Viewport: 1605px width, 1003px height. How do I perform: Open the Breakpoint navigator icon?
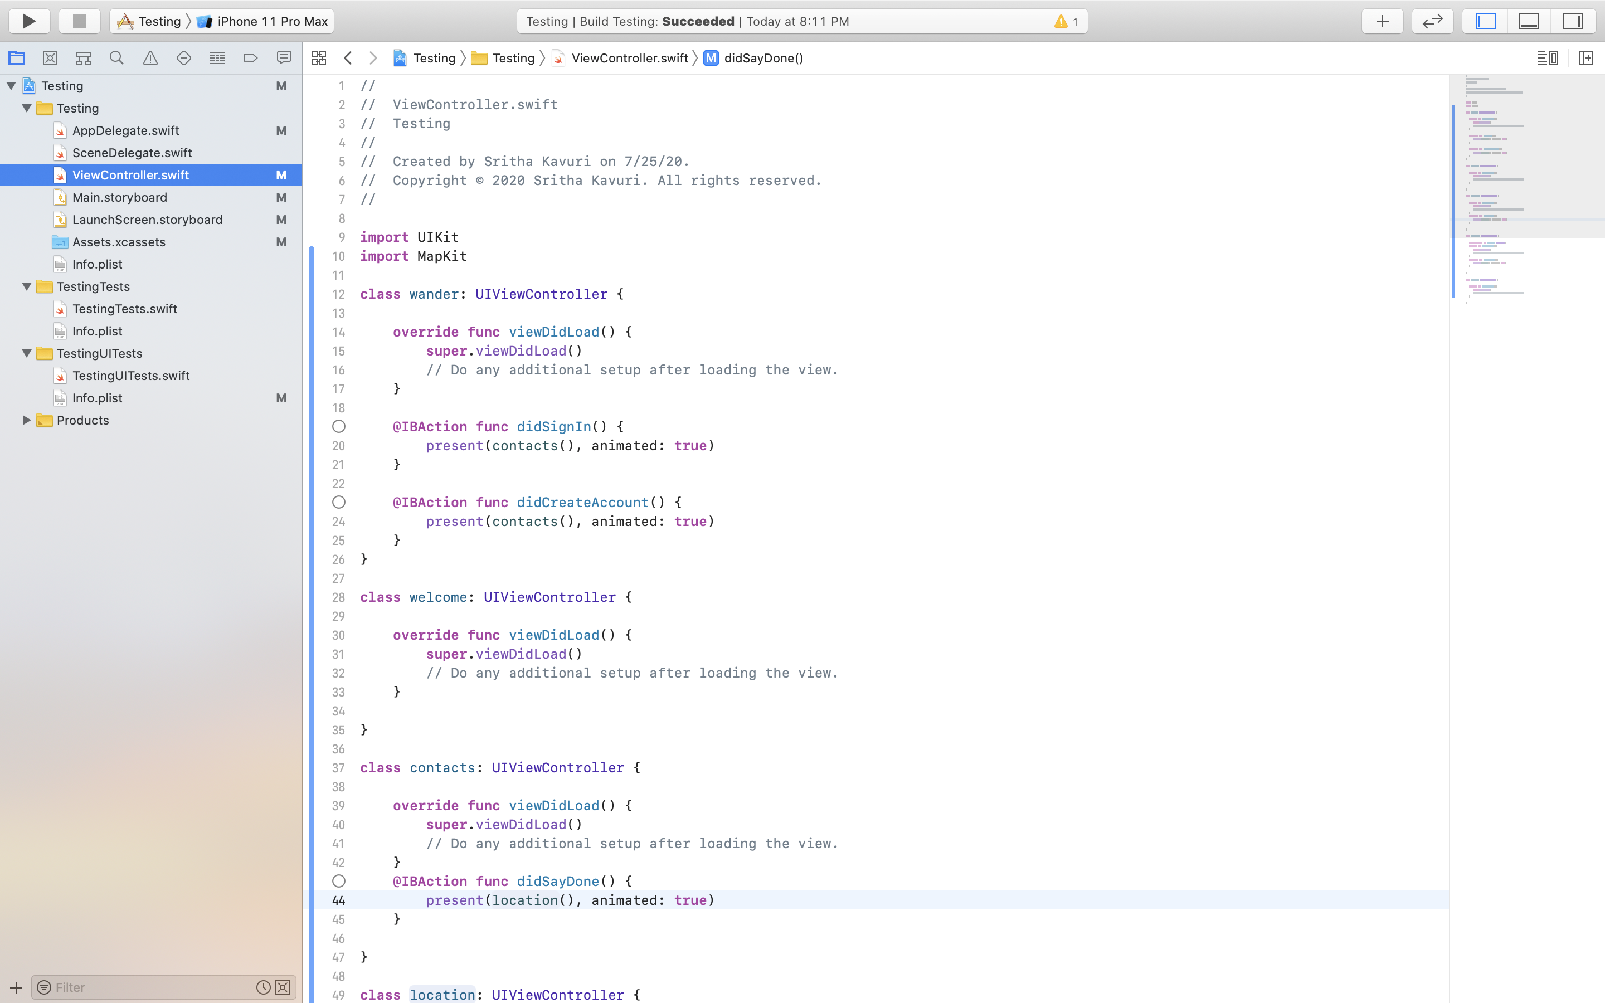(x=250, y=59)
